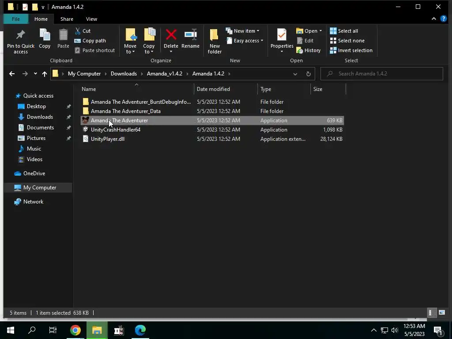The height and width of the screenshot is (339, 452).
Task: Open file History from ribbon
Action: 309,50
